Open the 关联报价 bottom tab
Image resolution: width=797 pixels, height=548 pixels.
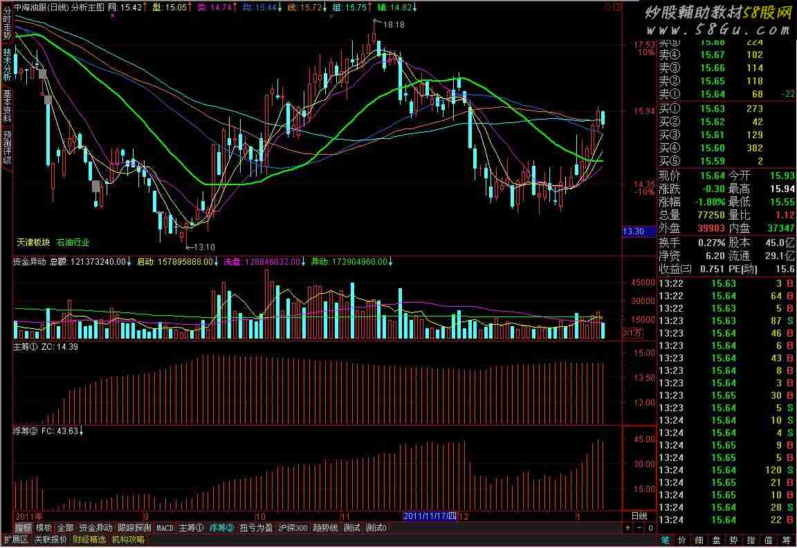[x=51, y=540]
